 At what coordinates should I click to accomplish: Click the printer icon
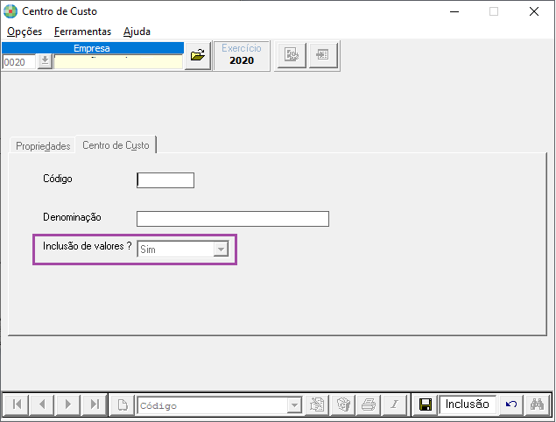coord(369,404)
